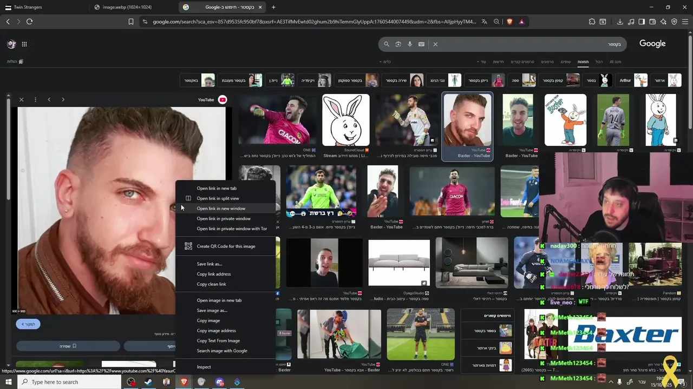Click the search magnifier in Google search box
The image size is (693, 389).
pos(386,44)
